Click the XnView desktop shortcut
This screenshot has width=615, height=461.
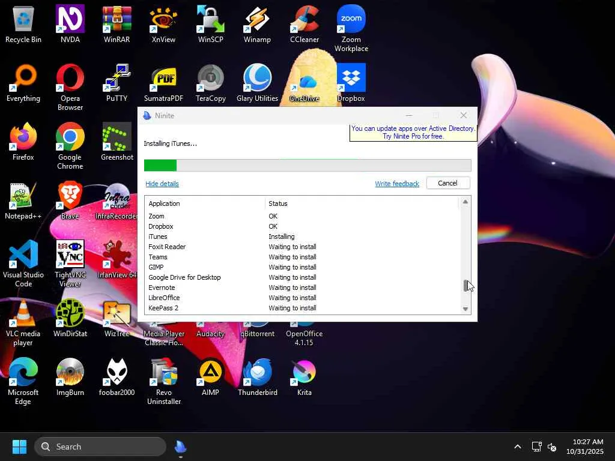tap(163, 24)
